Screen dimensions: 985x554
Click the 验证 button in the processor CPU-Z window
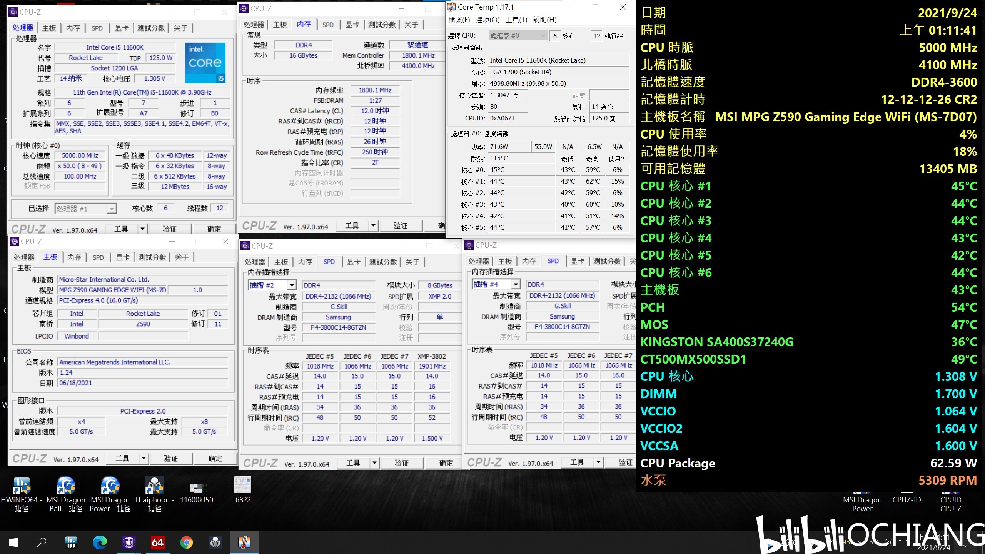point(170,229)
